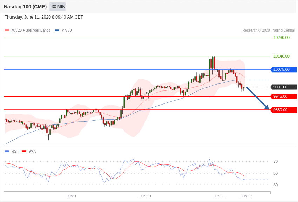Open the Research © 2020 Trading Central credit
Image resolution: width=298 pixels, height=202 pixels.
269,31
